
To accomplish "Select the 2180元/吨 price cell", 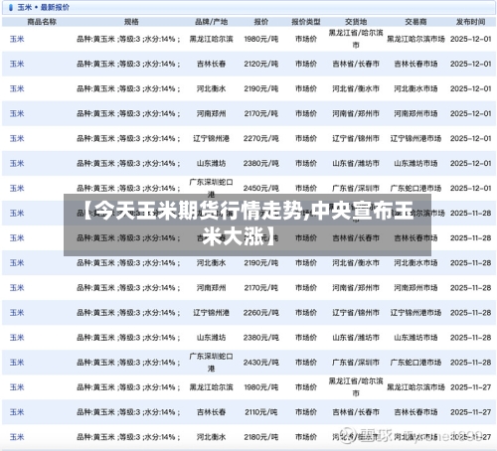I will [260, 437].
